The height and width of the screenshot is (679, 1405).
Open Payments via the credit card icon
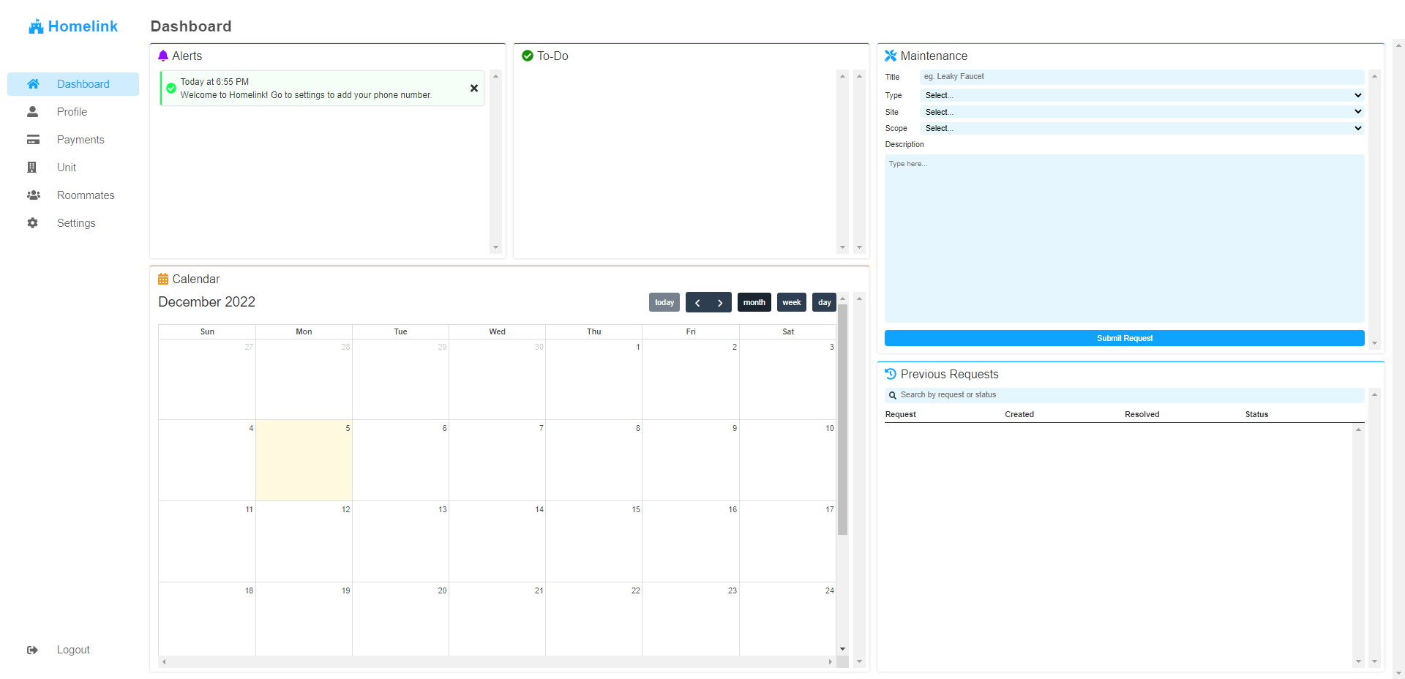(x=33, y=140)
